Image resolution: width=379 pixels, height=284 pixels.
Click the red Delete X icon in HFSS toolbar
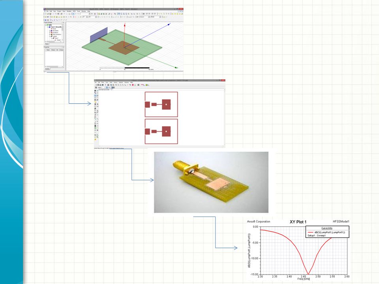point(75,17)
